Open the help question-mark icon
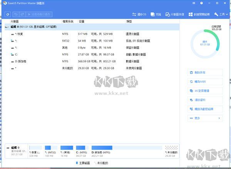 pos(201,3)
